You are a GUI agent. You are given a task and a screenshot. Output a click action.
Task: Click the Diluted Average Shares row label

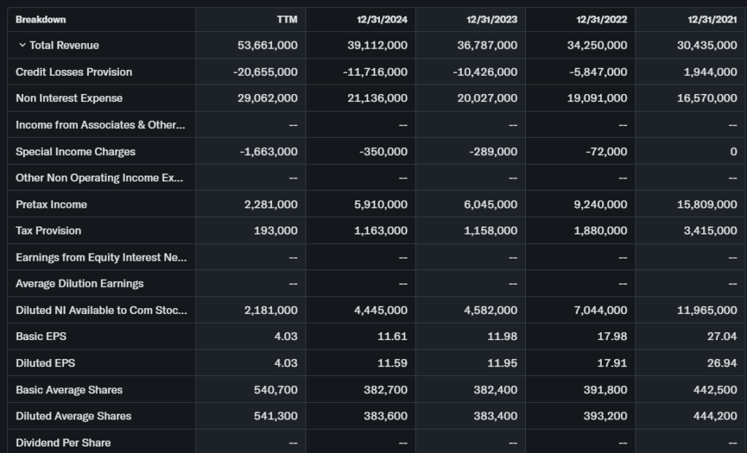pos(73,416)
